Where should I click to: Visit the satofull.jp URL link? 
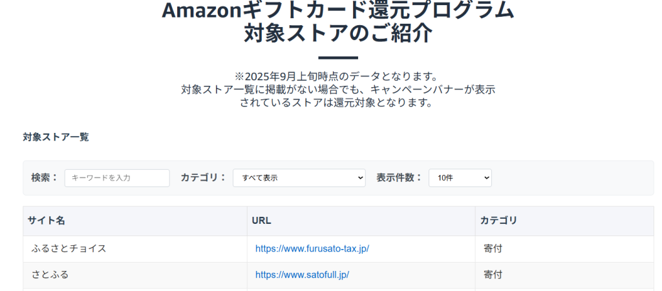(302, 275)
